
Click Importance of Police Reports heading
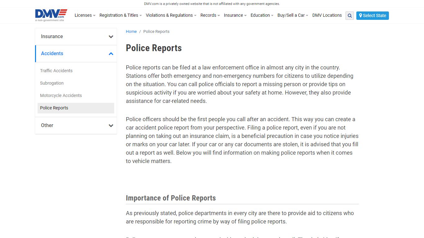point(171,198)
